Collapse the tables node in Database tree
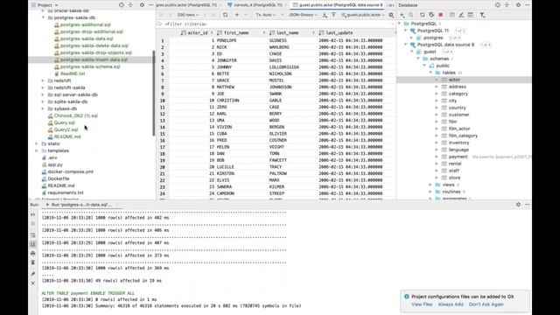Image resolution: width=560 pixels, height=315 pixels. pyautogui.click(x=430, y=73)
